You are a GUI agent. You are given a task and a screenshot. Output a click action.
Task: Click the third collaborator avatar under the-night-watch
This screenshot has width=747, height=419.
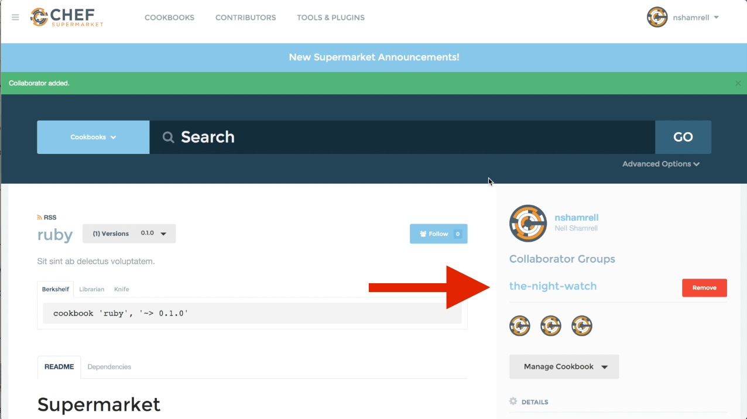[581, 325]
